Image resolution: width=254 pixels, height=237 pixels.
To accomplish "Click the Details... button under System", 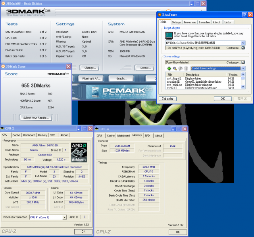I will tap(145, 68).
